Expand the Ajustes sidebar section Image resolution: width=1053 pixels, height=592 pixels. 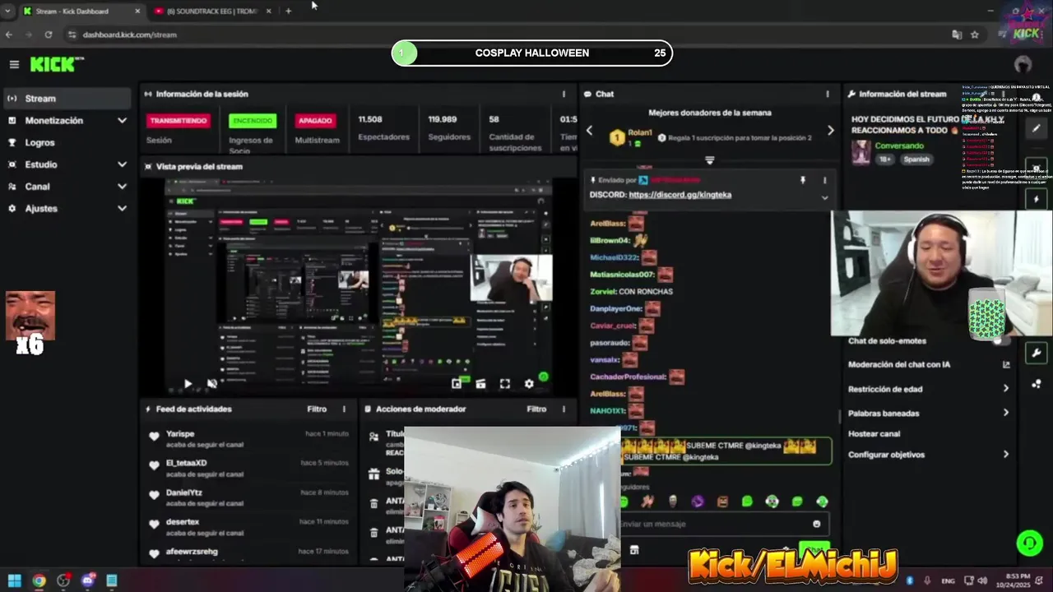coord(122,209)
